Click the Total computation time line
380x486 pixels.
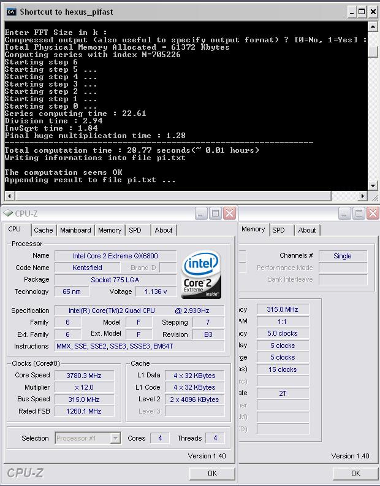pyautogui.click(x=132, y=150)
